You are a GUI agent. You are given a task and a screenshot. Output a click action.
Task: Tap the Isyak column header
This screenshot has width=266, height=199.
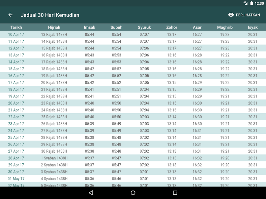[x=253, y=28]
